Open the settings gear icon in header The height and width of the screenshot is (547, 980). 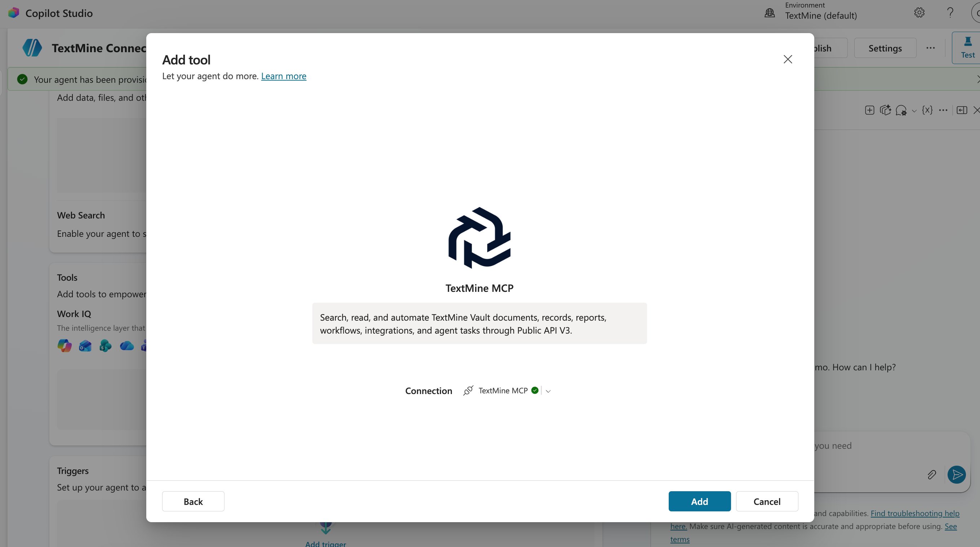click(x=919, y=13)
